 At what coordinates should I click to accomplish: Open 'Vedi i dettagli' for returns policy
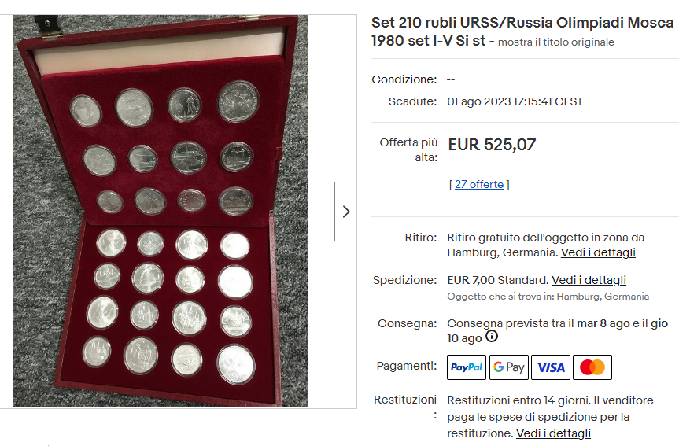(x=553, y=433)
